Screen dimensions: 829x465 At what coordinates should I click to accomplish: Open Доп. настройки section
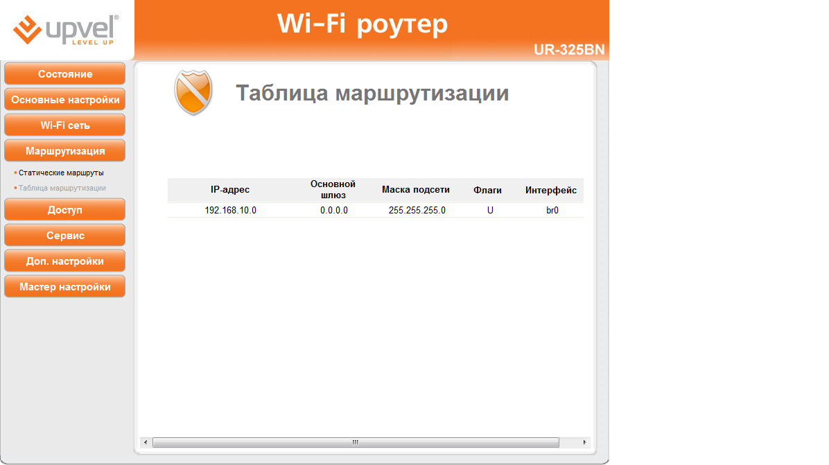click(x=65, y=261)
